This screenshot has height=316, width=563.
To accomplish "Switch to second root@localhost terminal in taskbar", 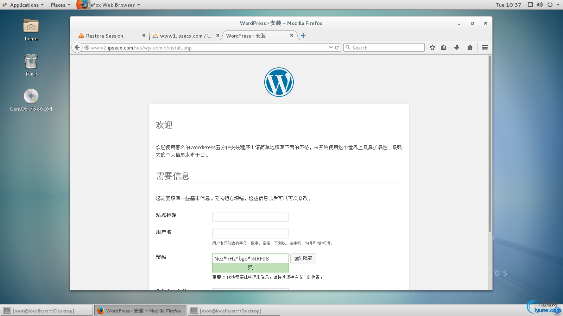I will coord(234,310).
